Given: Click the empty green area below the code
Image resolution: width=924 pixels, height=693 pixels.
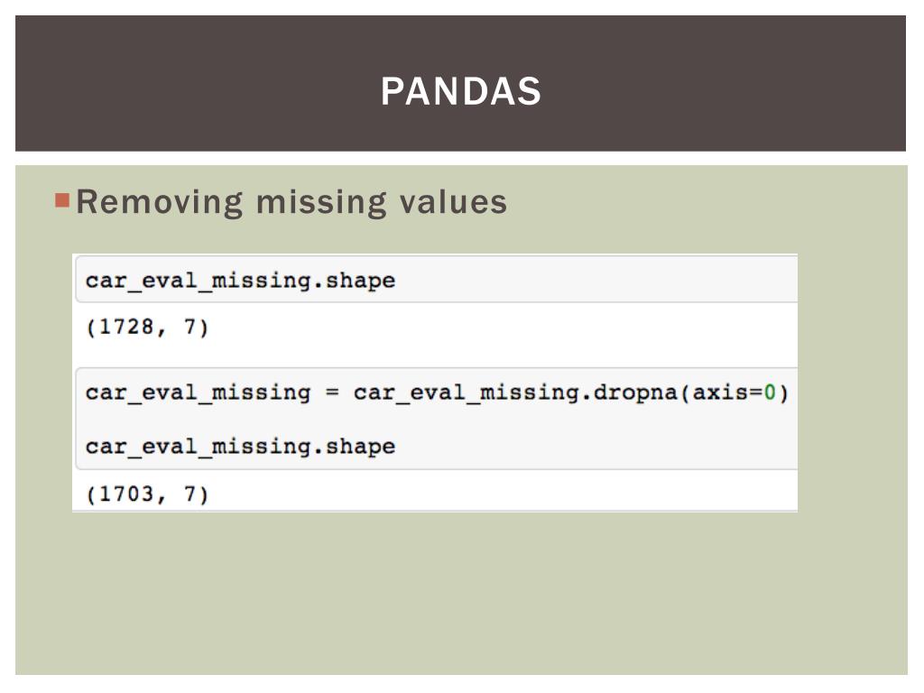Looking at the screenshot, I should click(x=461, y=592).
